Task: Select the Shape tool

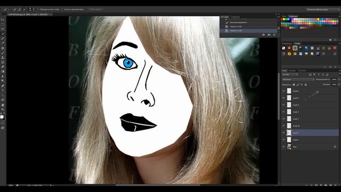Action: [x=3, y=100]
